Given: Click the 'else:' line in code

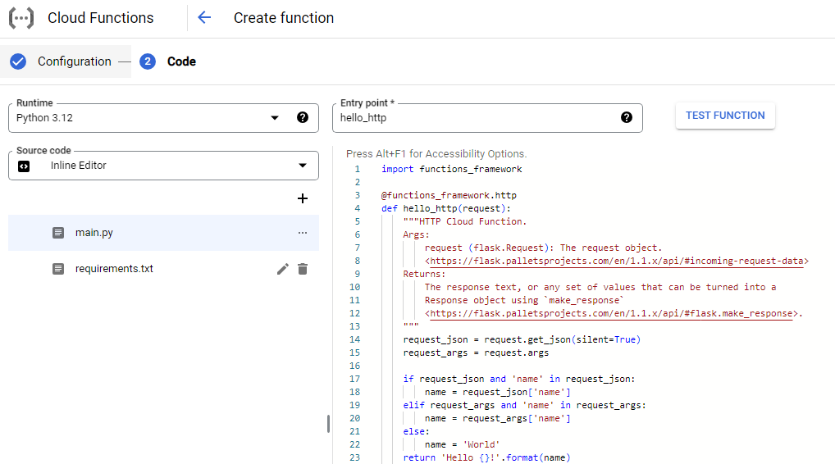Looking at the screenshot, I should click(x=416, y=431).
